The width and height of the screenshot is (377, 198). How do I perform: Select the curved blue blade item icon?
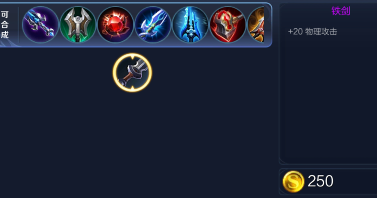(153, 24)
